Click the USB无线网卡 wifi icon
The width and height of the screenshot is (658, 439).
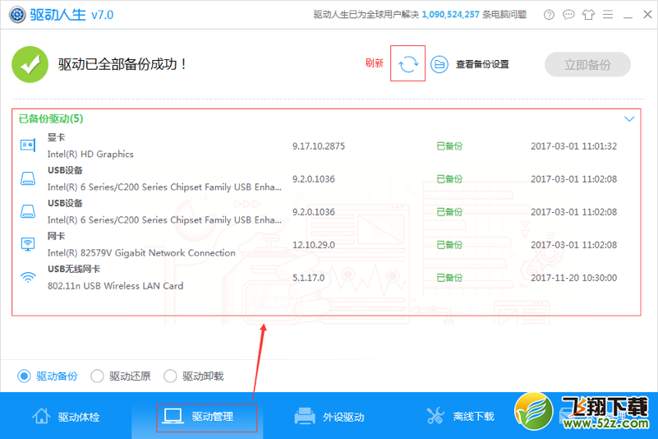point(28,277)
